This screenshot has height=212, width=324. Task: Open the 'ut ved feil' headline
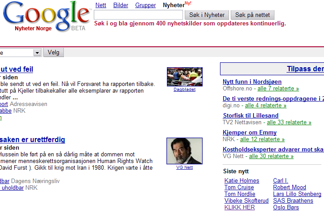pos(17,69)
